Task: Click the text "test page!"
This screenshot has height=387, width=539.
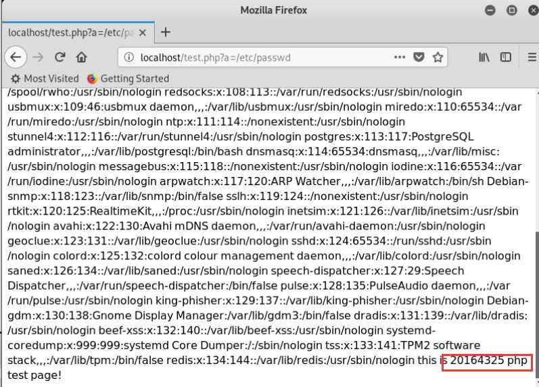Action: click(x=34, y=375)
